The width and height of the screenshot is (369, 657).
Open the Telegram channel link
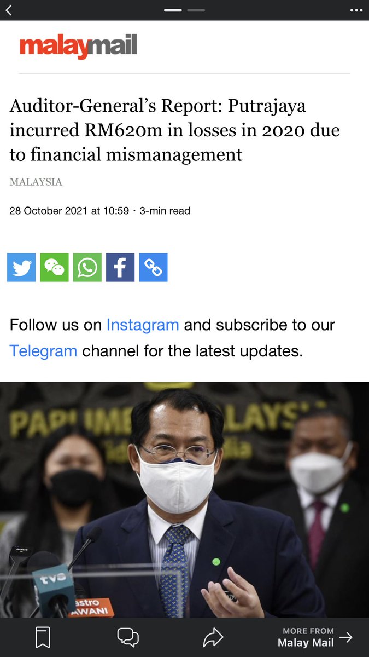(43, 351)
